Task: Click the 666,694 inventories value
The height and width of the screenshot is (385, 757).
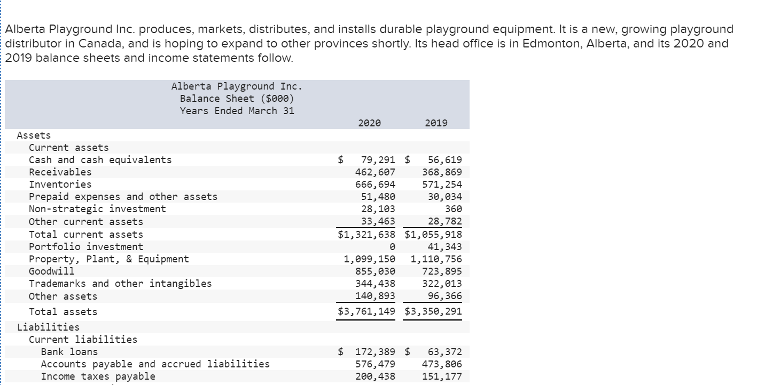Action: [x=376, y=185]
